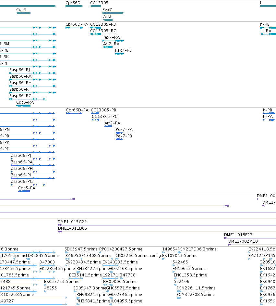This screenshot has height=306, width=276.
Task: Select EST EK140235.5prime
Action: (120, 262)
